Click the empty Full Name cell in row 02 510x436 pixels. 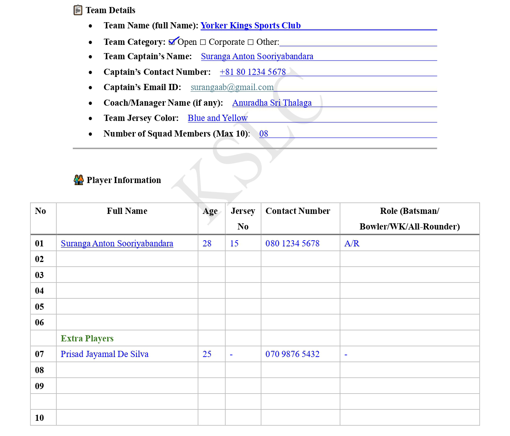point(127,259)
